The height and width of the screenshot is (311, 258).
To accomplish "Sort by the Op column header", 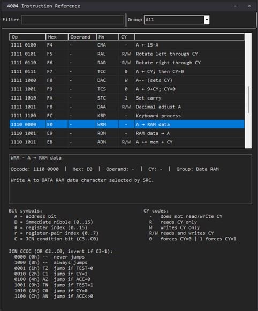I will point(27,37).
